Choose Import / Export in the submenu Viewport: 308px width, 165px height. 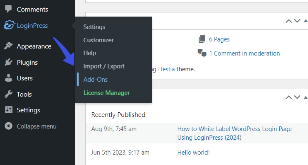[104, 66]
